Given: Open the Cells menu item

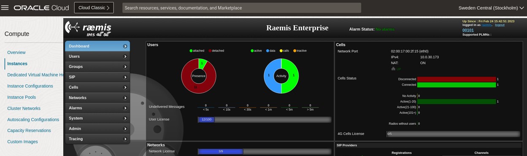Looking at the screenshot, I should point(97,87).
